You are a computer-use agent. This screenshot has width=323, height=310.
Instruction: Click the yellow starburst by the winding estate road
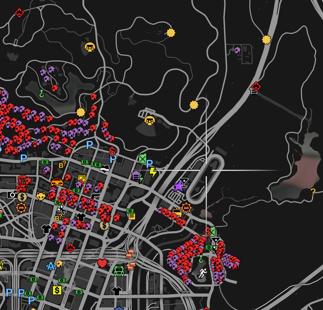(171, 33)
